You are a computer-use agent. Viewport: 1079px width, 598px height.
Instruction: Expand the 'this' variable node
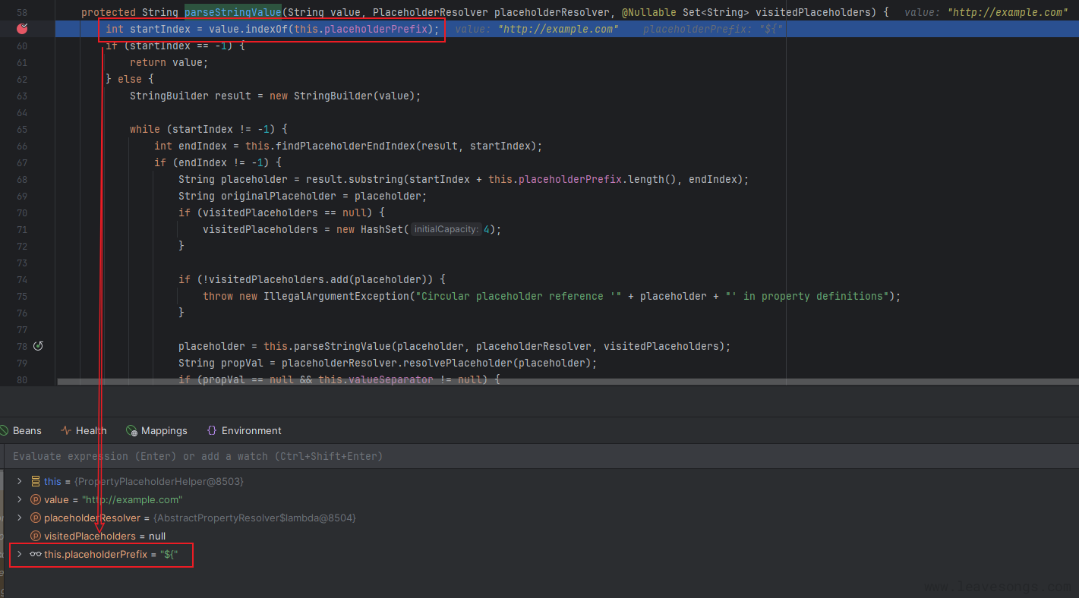[20, 481]
